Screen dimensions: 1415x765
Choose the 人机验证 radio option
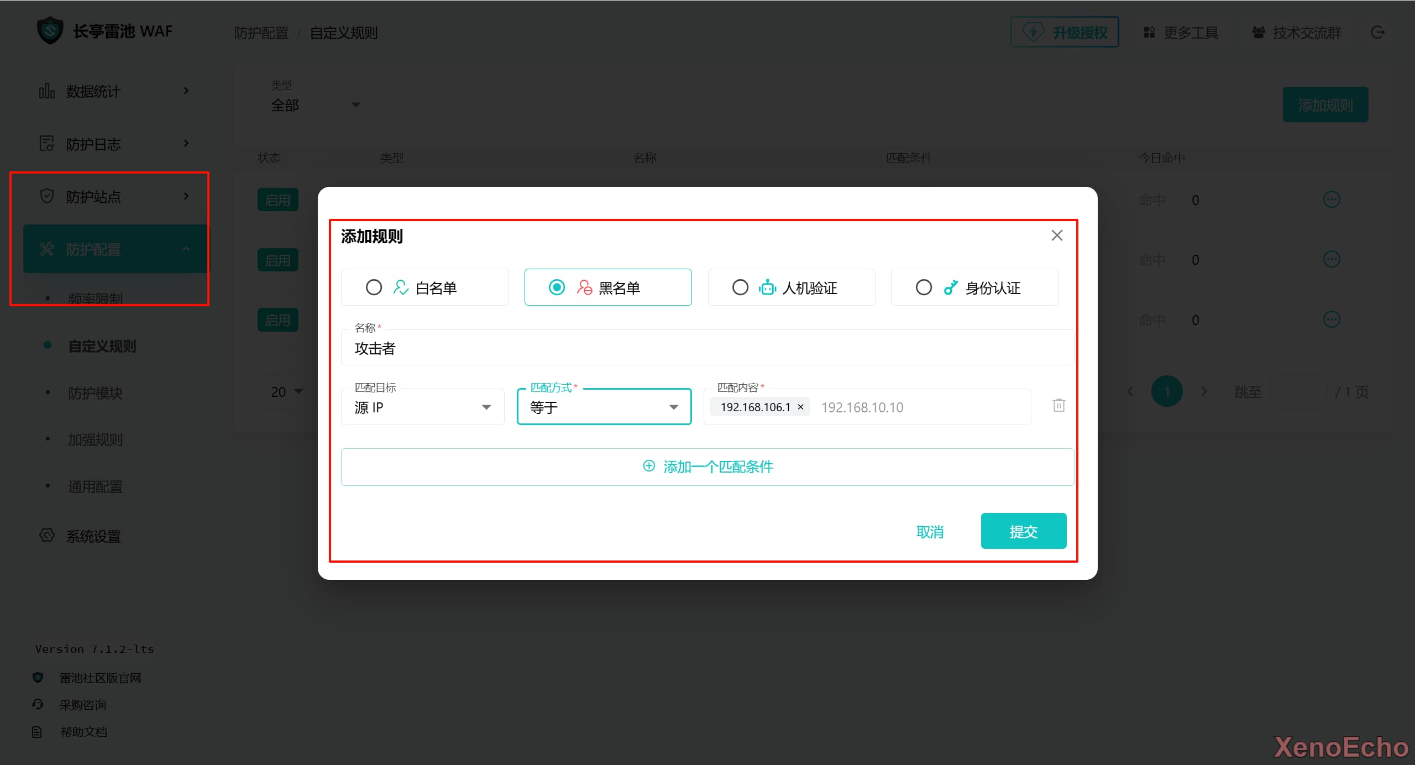pyautogui.click(x=740, y=287)
